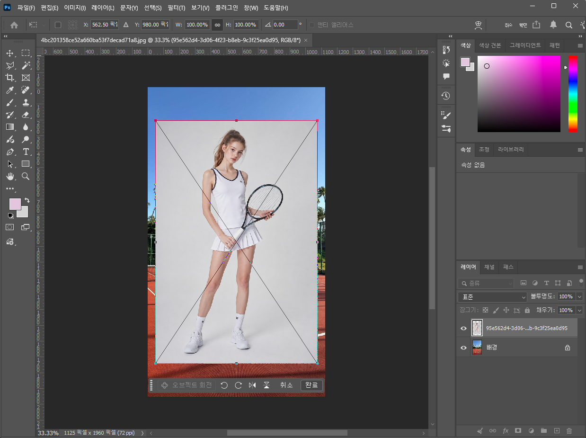
Task: Open layer style fx menu
Action: [506, 431]
